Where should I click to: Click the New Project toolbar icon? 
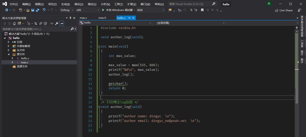(21, 10)
